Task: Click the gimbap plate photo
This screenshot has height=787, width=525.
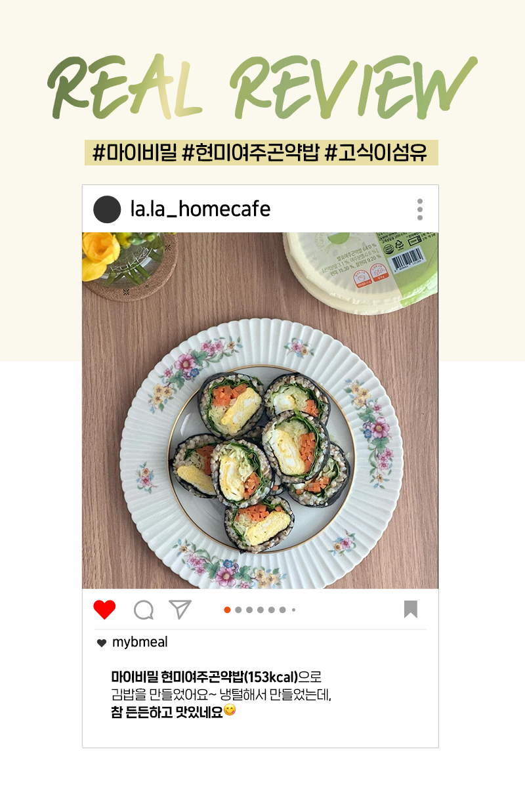Action: click(260, 410)
